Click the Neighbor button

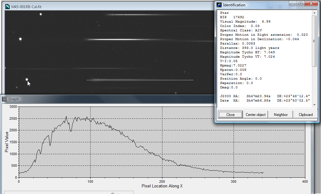click(281, 115)
